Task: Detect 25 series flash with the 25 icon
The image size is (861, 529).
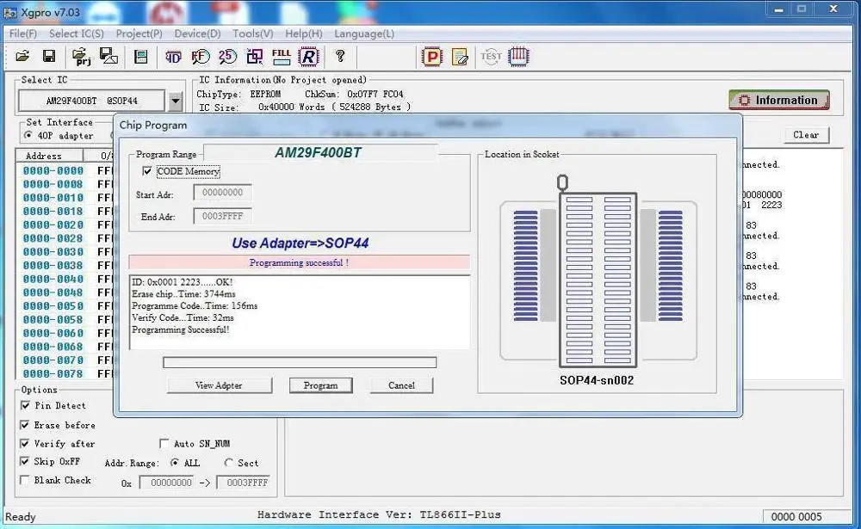Action: [227, 57]
